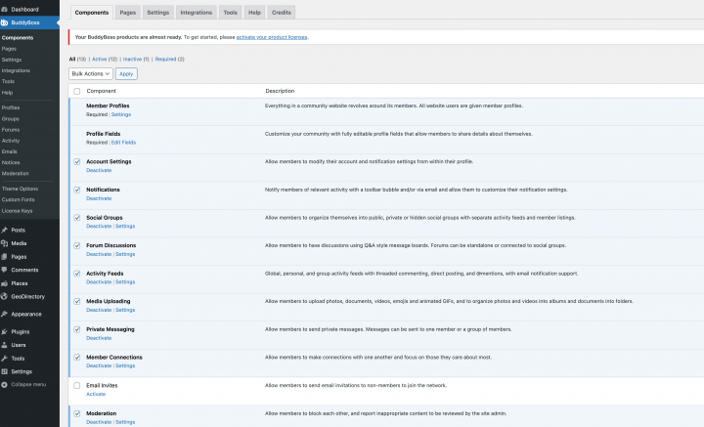Open the Appearance brush icon
The height and width of the screenshot is (427, 704).
(x=5, y=314)
